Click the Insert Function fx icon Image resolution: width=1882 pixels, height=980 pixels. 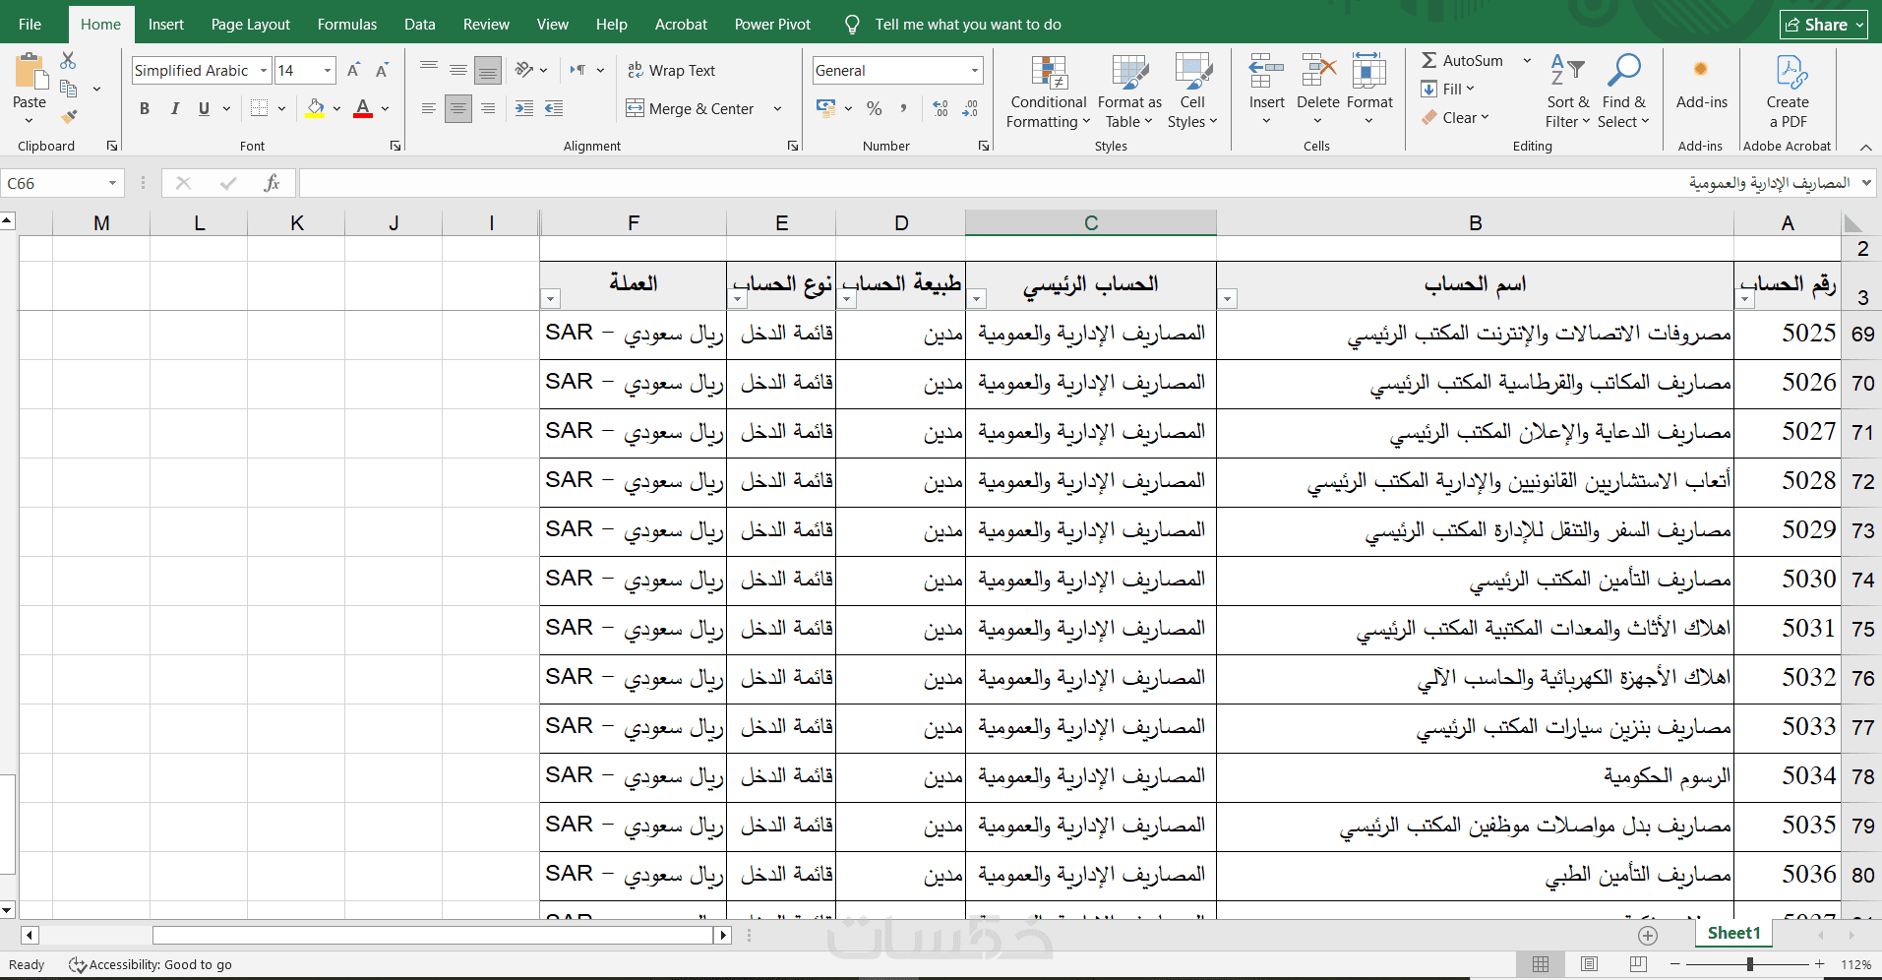[x=273, y=183]
